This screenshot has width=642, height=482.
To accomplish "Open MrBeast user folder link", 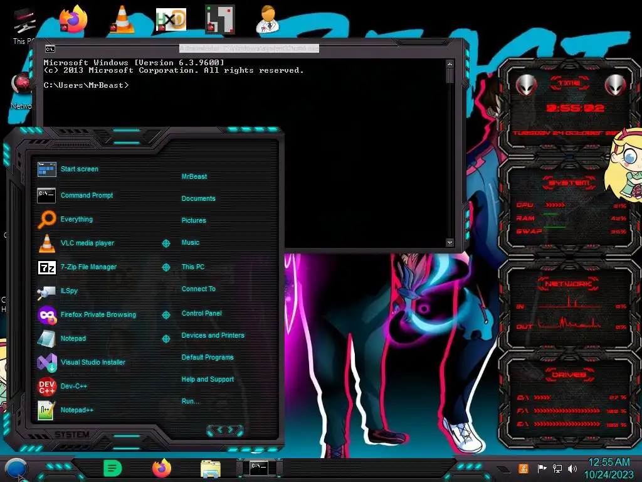I will click(x=194, y=176).
